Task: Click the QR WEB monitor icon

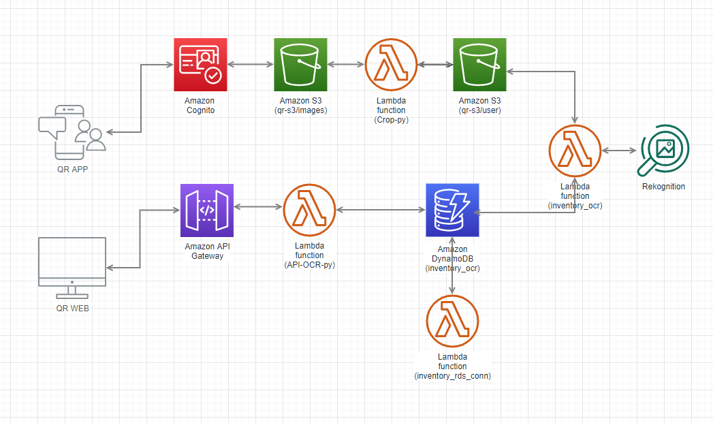Action: pyautogui.click(x=72, y=266)
